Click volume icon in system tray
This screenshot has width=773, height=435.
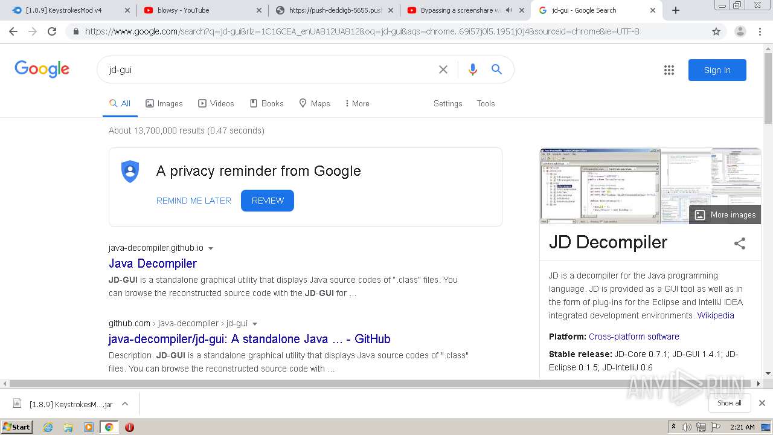(x=687, y=427)
